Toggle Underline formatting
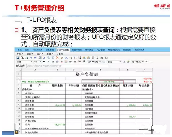This screenshot has height=137, width=172. point(53,62)
